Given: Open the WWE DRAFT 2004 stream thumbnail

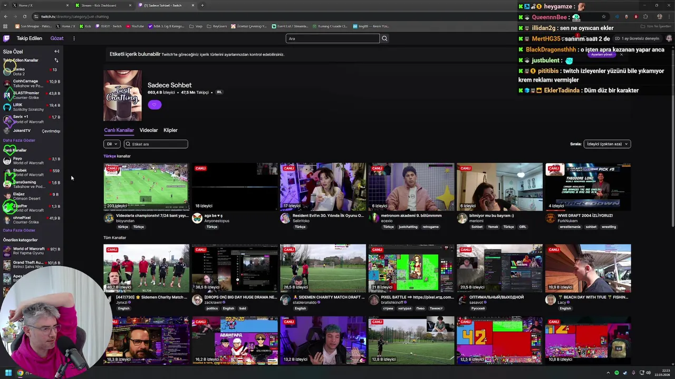Looking at the screenshot, I should point(588,187).
